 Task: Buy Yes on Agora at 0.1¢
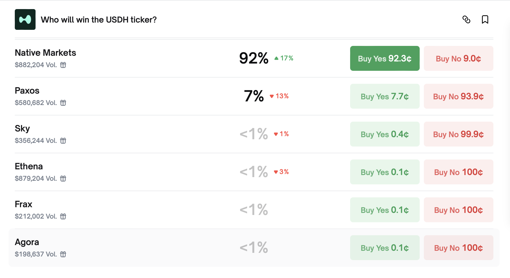click(x=384, y=248)
